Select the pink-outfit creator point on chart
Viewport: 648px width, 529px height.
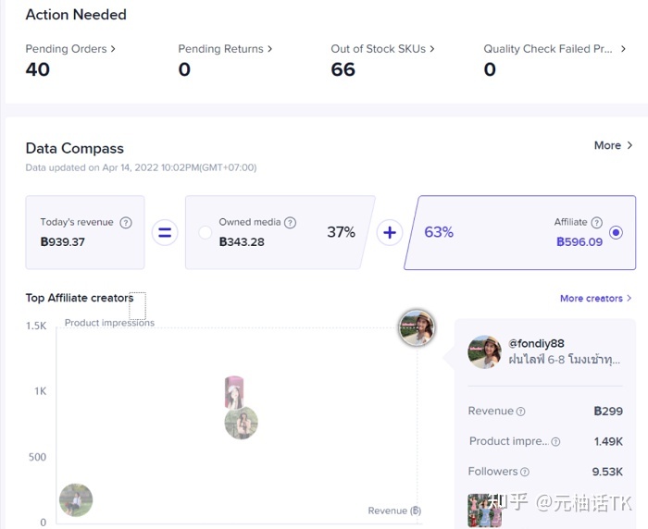click(234, 392)
